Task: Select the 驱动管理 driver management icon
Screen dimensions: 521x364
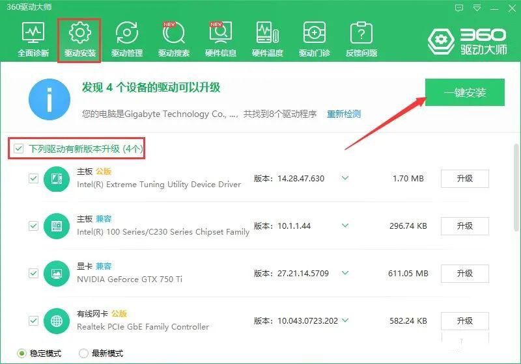Action: (126, 38)
